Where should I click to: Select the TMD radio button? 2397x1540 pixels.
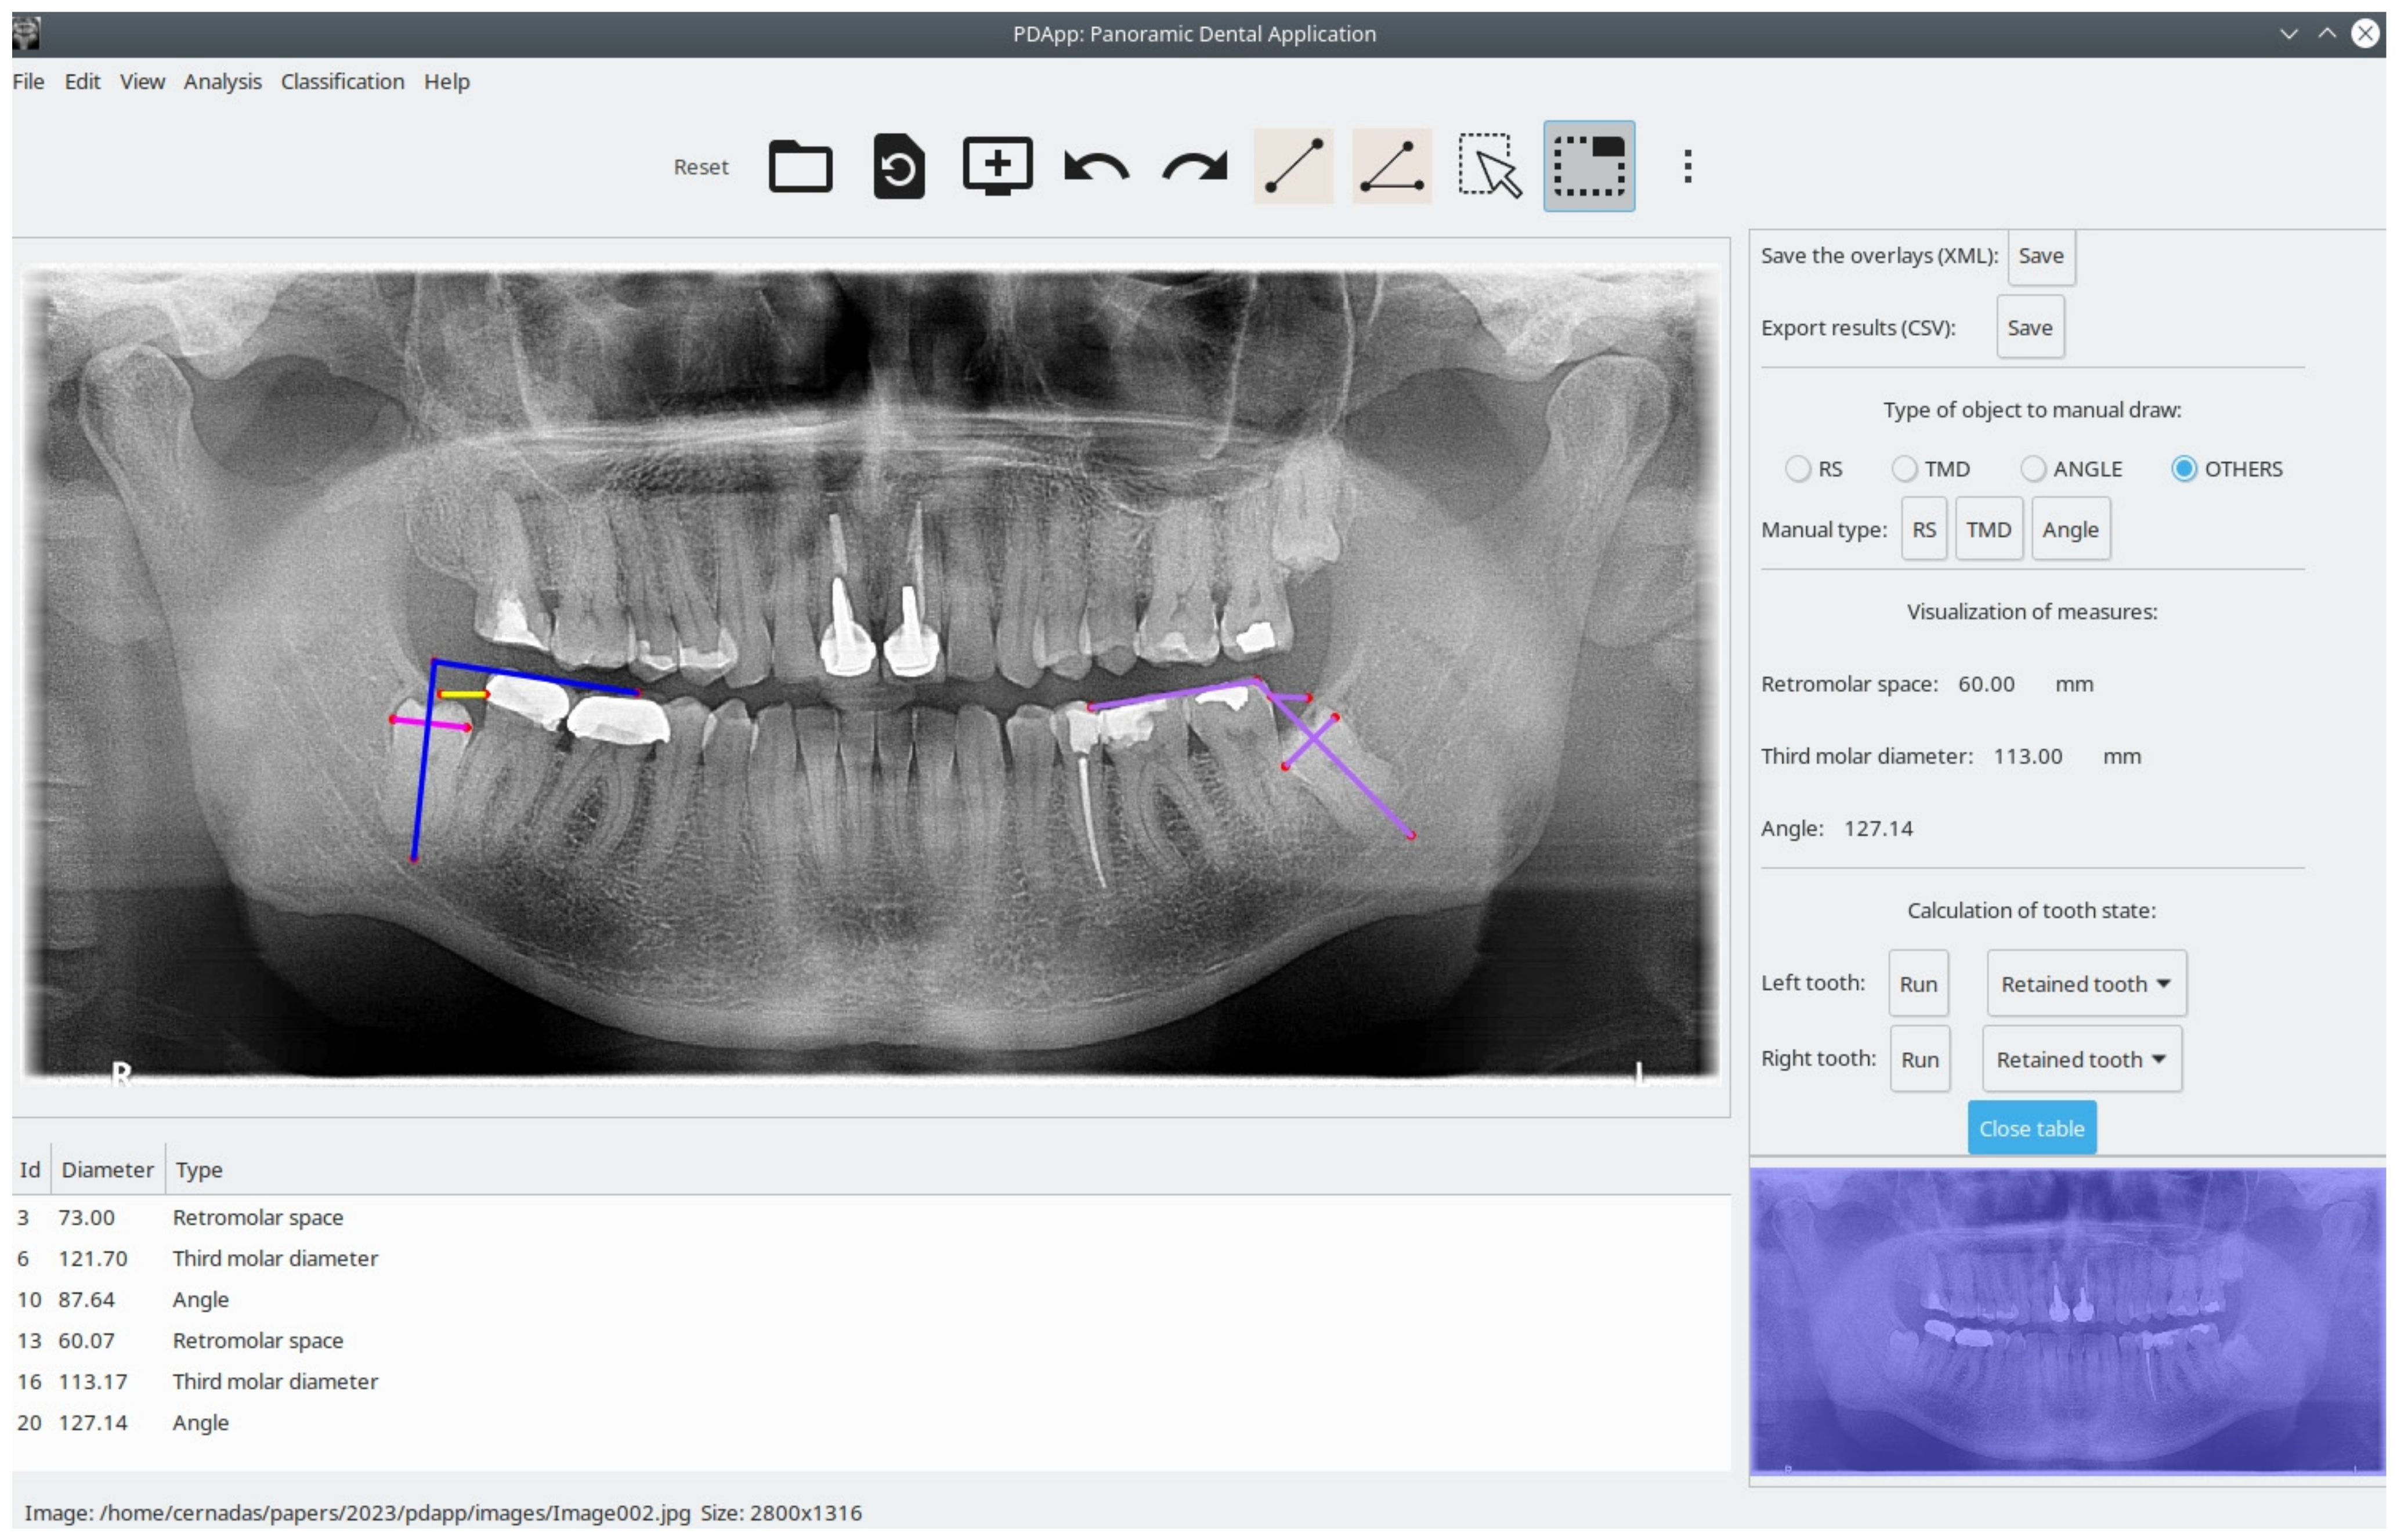click(1904, 469)
